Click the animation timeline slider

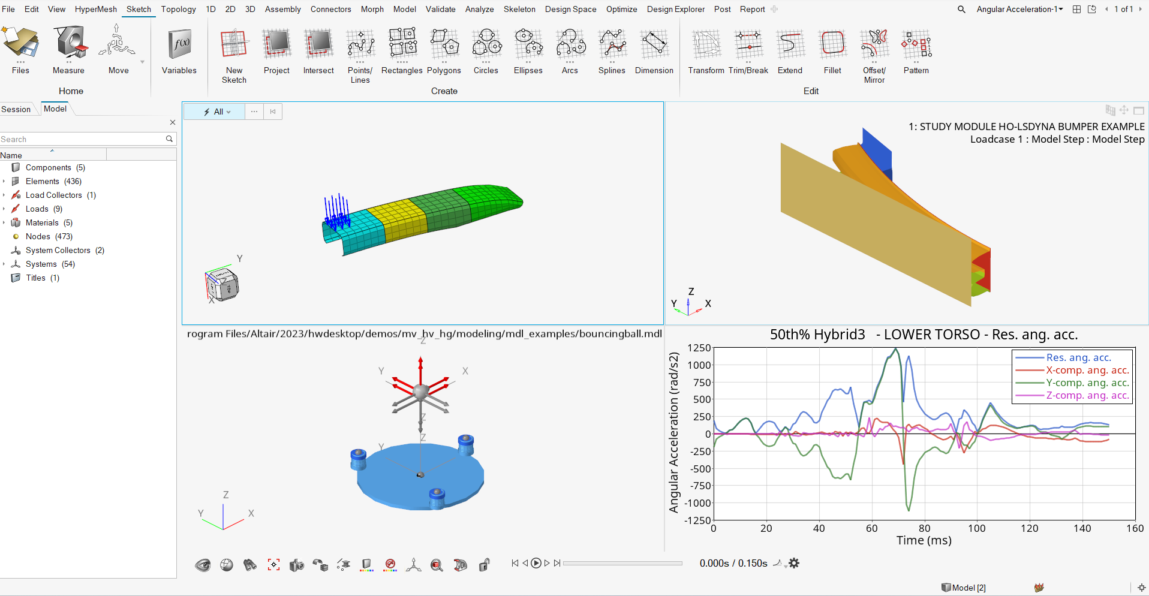(x=622, y=563)
